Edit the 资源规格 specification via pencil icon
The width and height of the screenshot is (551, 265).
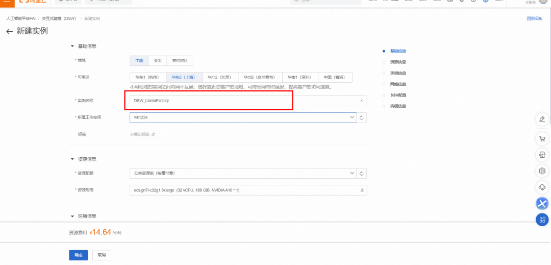pyautogui.click(x=362, y=190)
